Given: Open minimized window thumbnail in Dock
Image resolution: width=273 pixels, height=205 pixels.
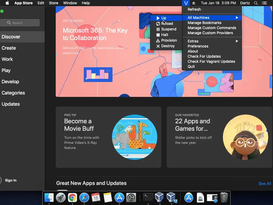Looking at the screenshot, I should 212,198.
